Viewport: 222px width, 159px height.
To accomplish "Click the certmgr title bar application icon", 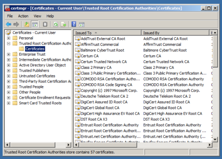I will coord(7,8).
